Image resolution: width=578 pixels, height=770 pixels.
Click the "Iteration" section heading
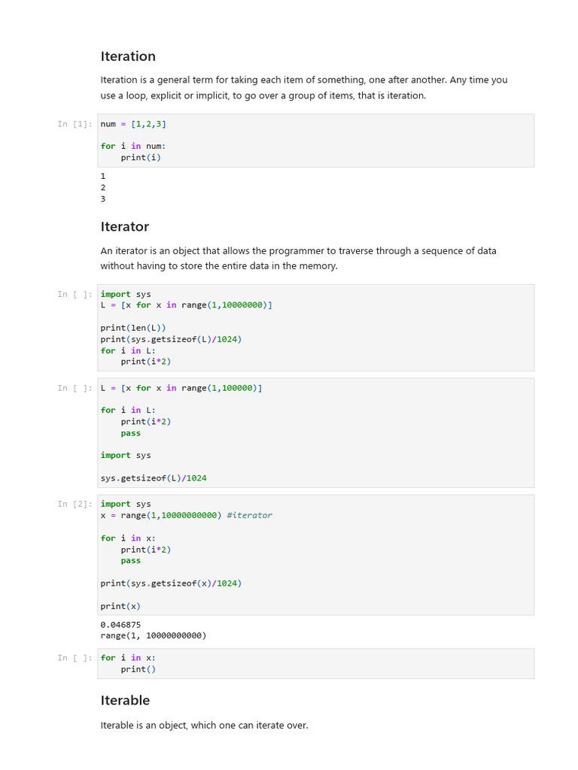128,56
